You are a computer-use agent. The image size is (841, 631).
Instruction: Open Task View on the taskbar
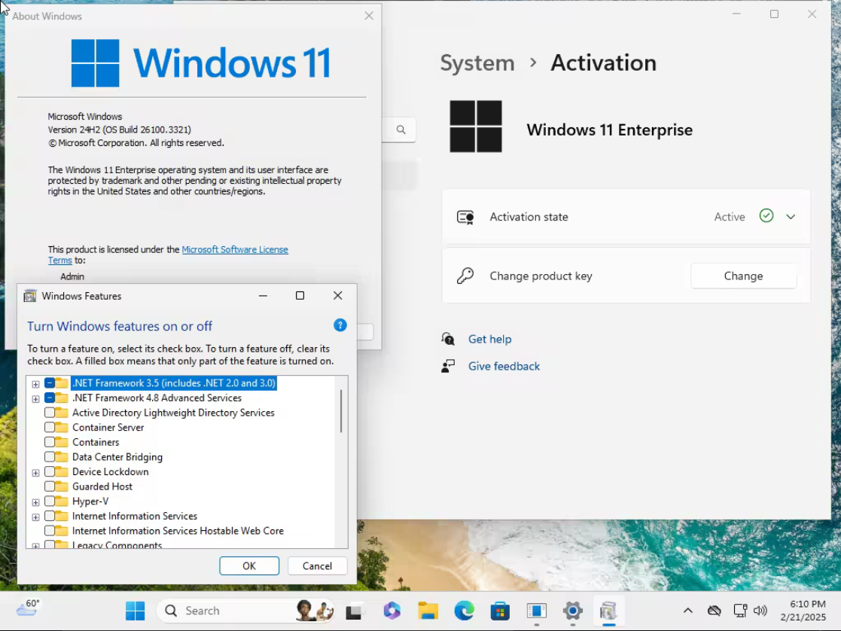tap(353, 611)
